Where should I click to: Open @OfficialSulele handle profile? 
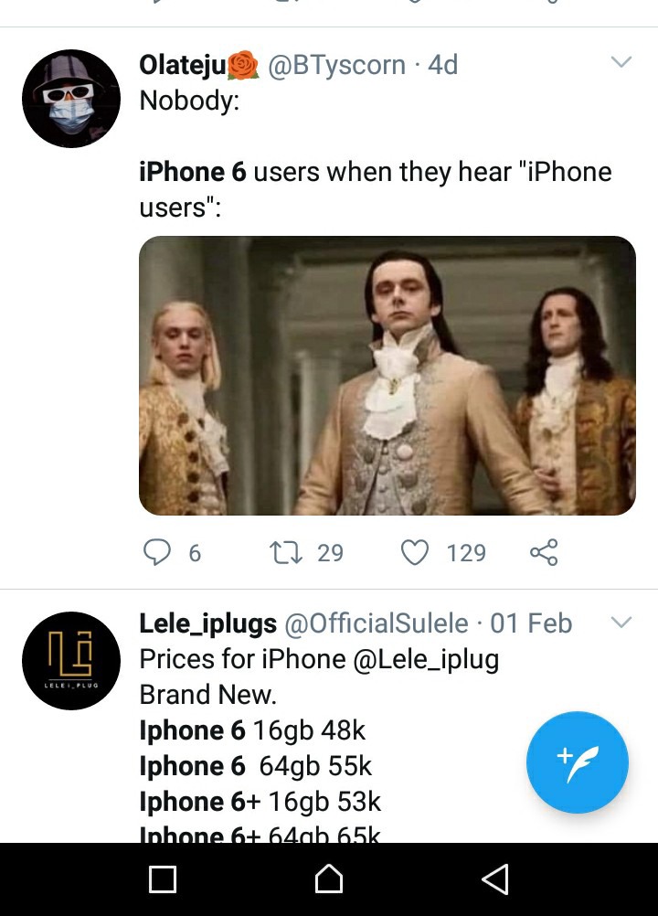click(x=376, y=623)
